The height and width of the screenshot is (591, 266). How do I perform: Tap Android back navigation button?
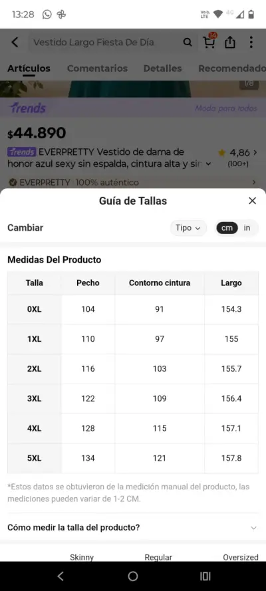(61, 576)
